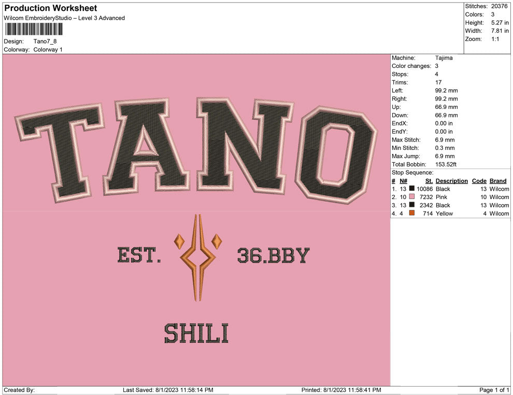This screenshot has height=395, width=513.
Task: Click the 'Production Worksheet' title
Action: click(x=51, y=8)
